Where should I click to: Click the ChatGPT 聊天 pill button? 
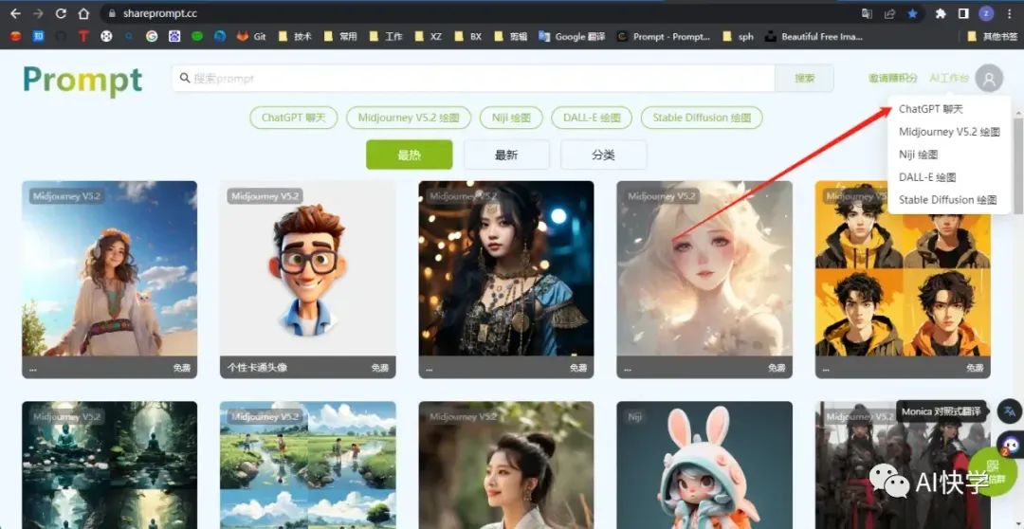[293, 118]
